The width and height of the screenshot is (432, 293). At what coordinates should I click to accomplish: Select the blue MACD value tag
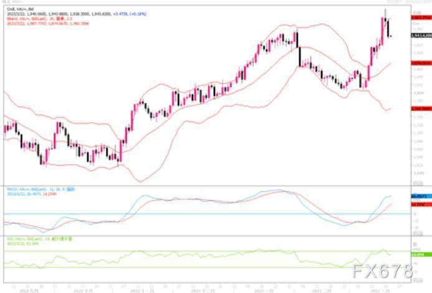[421, 196]
